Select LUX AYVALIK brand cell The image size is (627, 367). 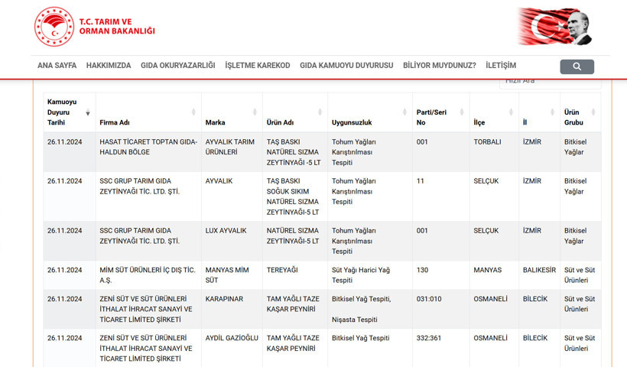pos(232,241)
